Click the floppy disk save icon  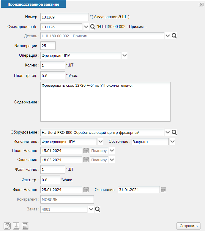pos(25,226)
